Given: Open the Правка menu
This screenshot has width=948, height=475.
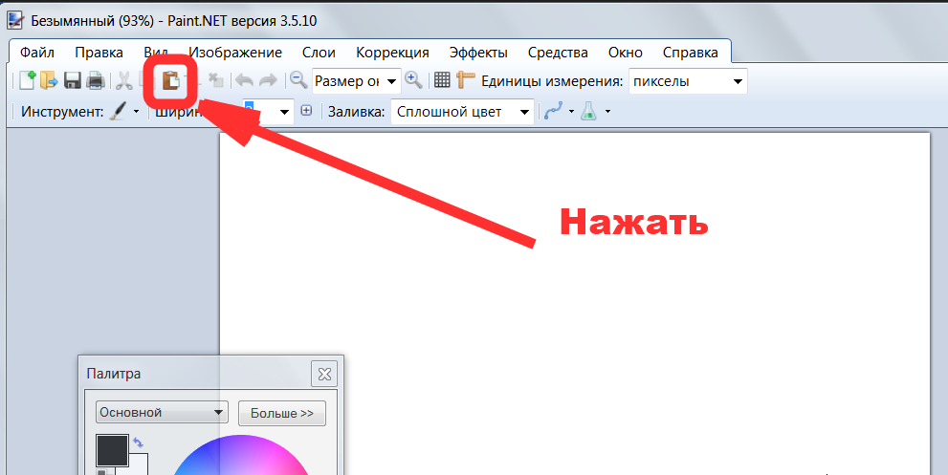Looking at the screenshot, I should 99,53.
